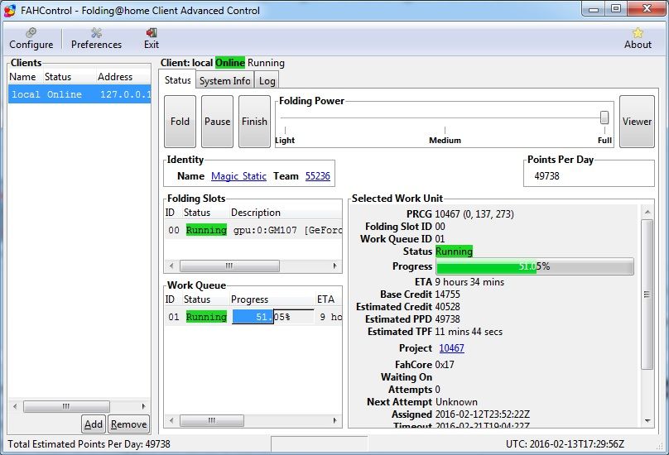Open Project 10467 link
669x455 pixels.
click(451, 348)
